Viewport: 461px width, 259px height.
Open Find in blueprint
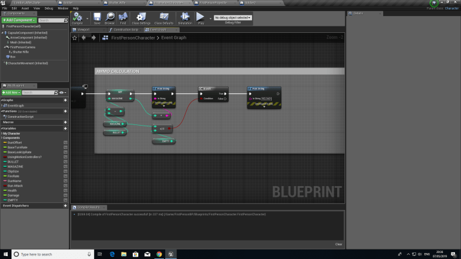pos(123,18)
